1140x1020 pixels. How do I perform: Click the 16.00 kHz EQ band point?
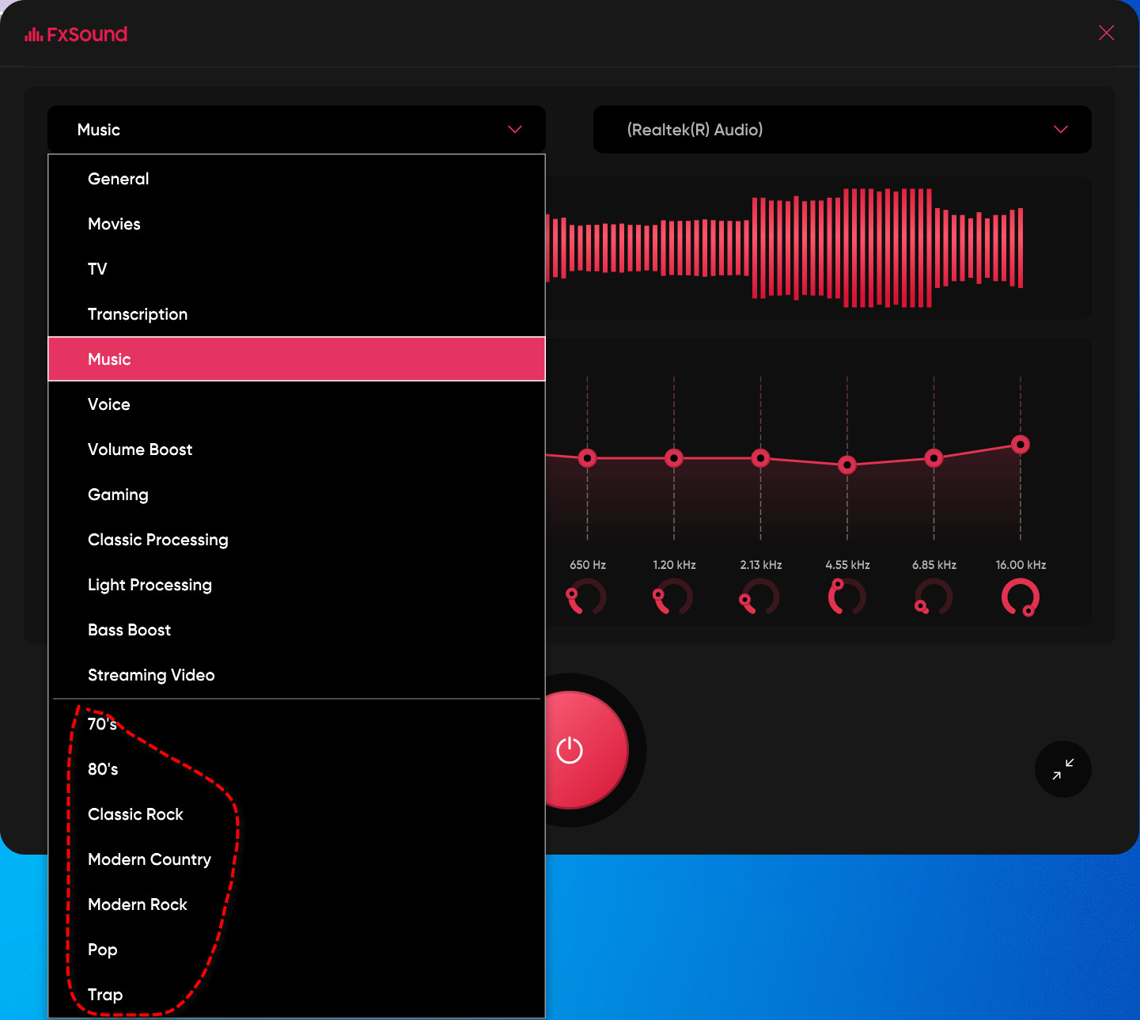click(x=1021, y=445)
